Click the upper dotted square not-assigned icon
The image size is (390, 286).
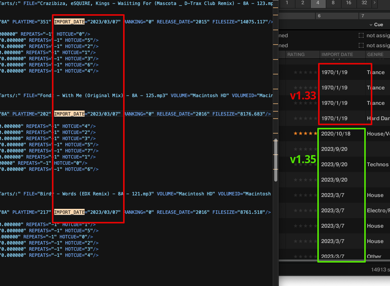pyautogui.click(x=361, y=35)
